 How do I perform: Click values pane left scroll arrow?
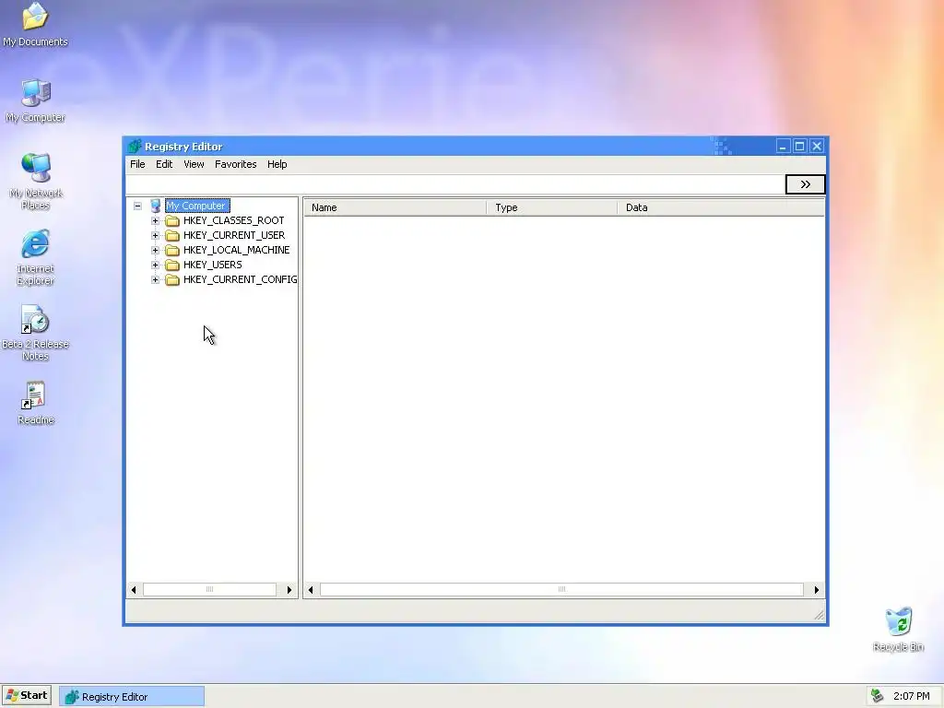point(311,590)
